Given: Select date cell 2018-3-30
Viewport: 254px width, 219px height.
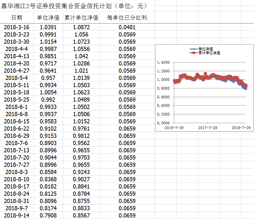Looking at the screenshot, I should pos(17,42).
